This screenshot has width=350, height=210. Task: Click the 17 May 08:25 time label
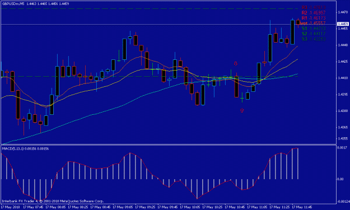coord(78,207)
